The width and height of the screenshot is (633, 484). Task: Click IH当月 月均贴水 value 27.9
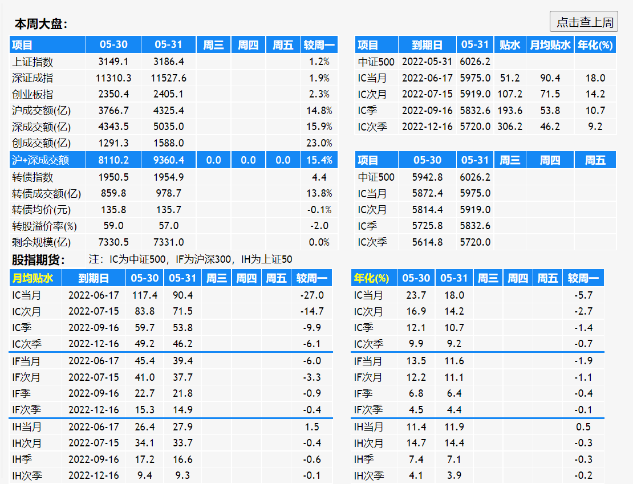182,426
